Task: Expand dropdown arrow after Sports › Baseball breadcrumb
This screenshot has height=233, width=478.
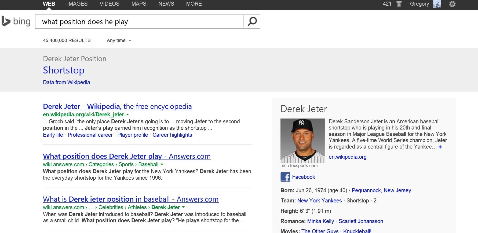Action: [x=162, y=164]
